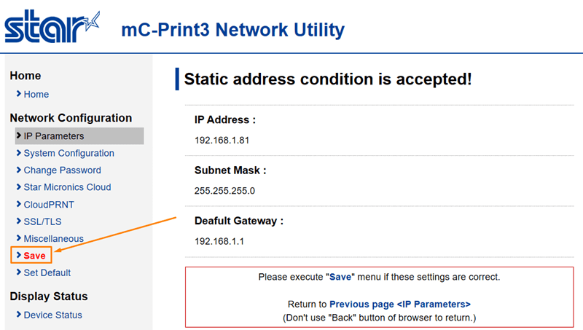Open CloudPRNT settings page
583x330 pixels.
tap(49, 205)
